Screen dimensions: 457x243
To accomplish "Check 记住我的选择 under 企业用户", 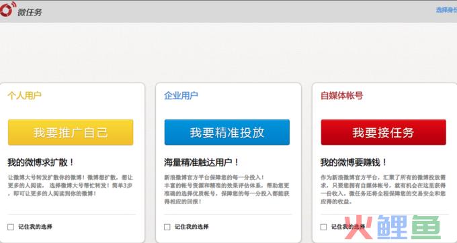I will click(167, 227).
